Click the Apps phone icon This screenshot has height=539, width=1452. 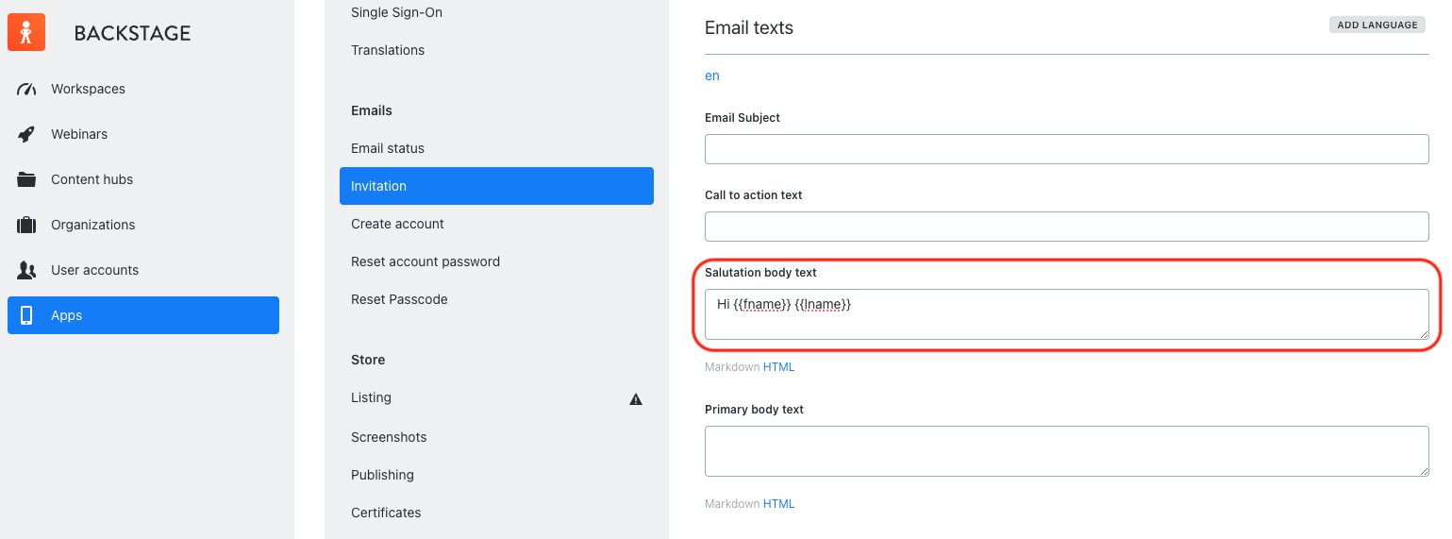tap(26, 315)
